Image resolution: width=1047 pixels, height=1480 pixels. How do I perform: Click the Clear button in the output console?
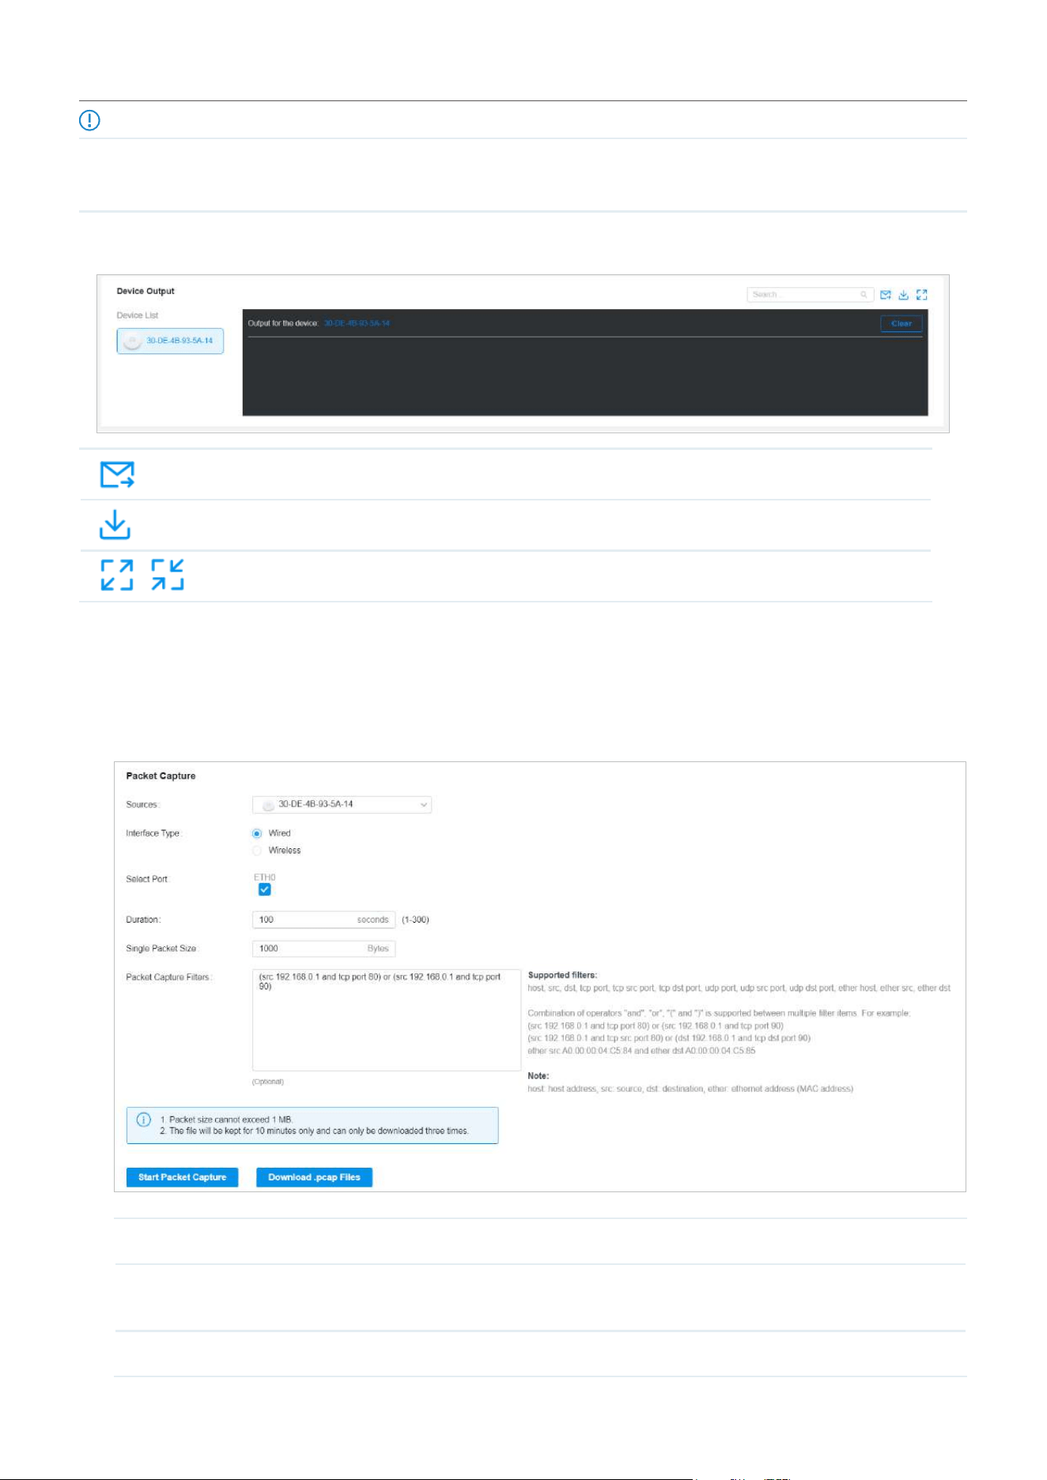[x=901, y=323]
